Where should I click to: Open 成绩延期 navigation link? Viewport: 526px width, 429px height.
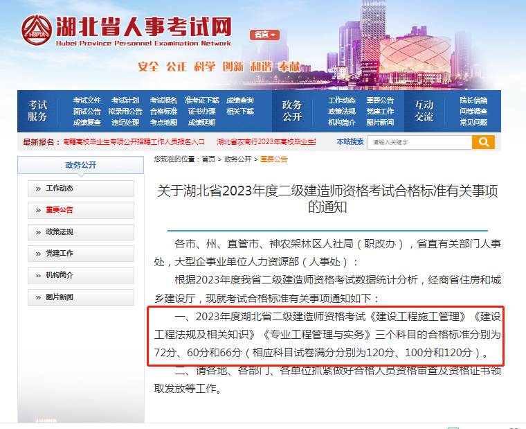201,122
